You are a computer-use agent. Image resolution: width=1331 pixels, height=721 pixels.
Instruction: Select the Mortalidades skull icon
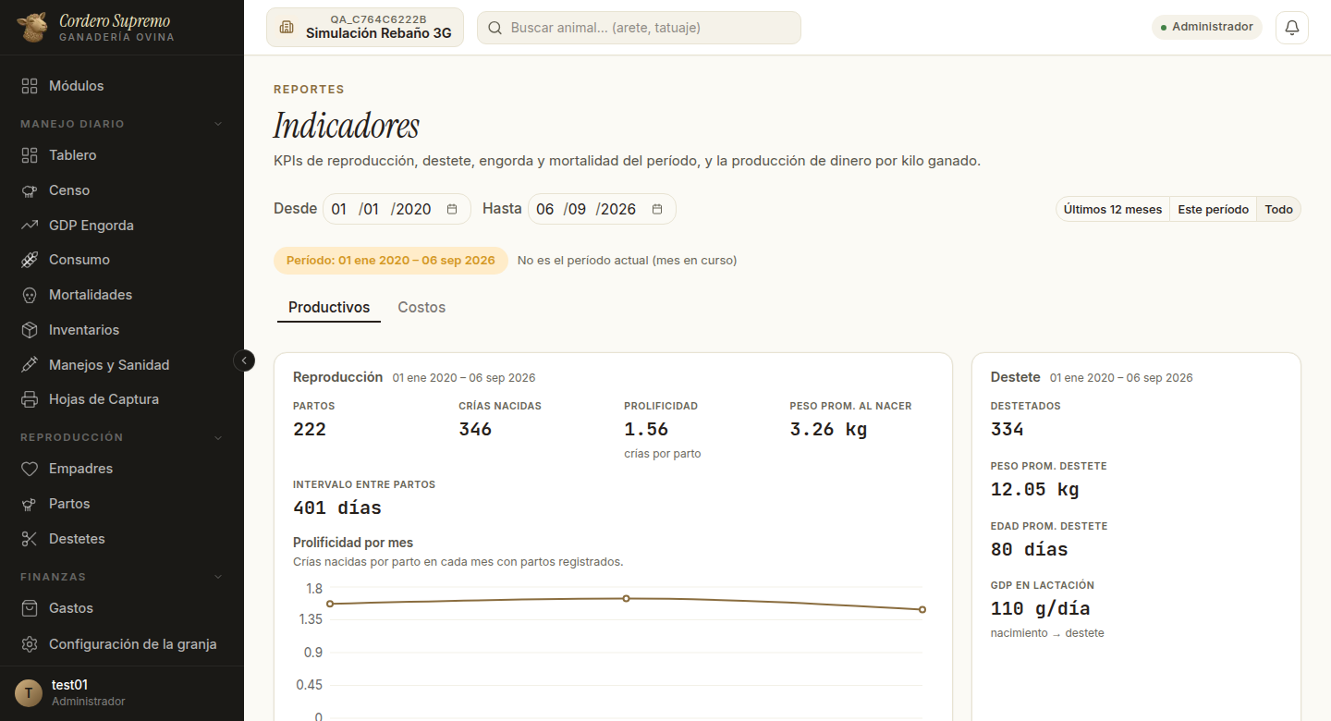pos(30,295)
